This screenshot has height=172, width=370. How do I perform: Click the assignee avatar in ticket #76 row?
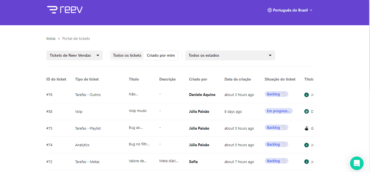(x=307, y=95)
